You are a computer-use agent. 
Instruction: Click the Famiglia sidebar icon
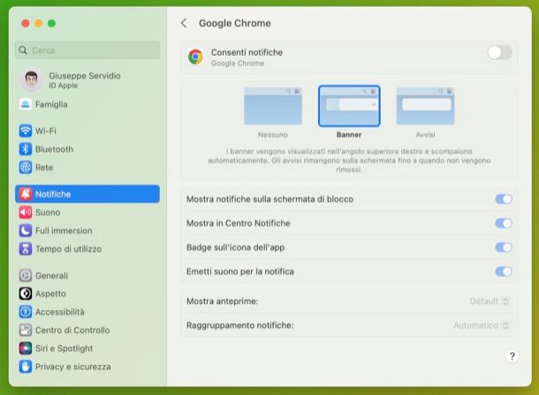[26, 104]
